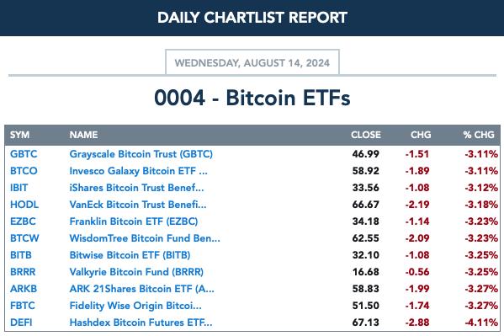504x336 pixels.
Task: Click the DEFI symbol link
Action: (x=21, y=323)
